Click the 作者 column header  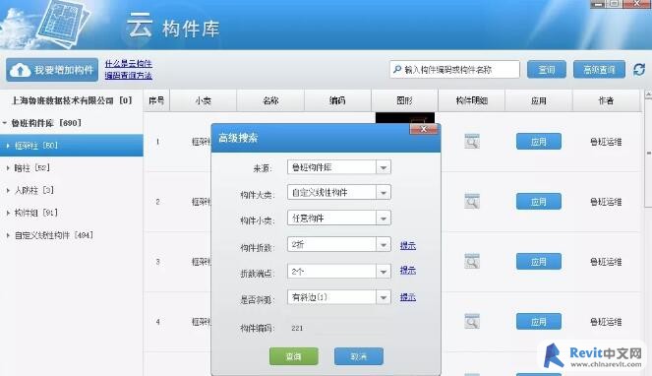coord(606,100)
